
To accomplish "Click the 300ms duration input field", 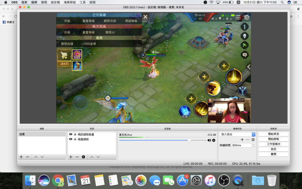I will pos(242,145).
